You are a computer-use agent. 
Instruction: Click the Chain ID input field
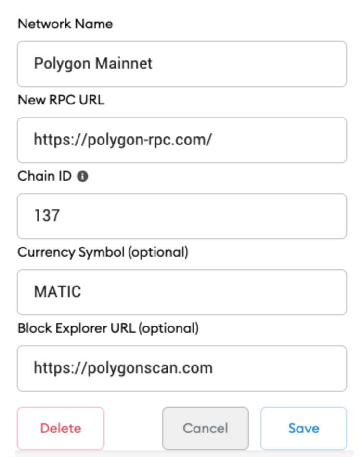(181, 215)
